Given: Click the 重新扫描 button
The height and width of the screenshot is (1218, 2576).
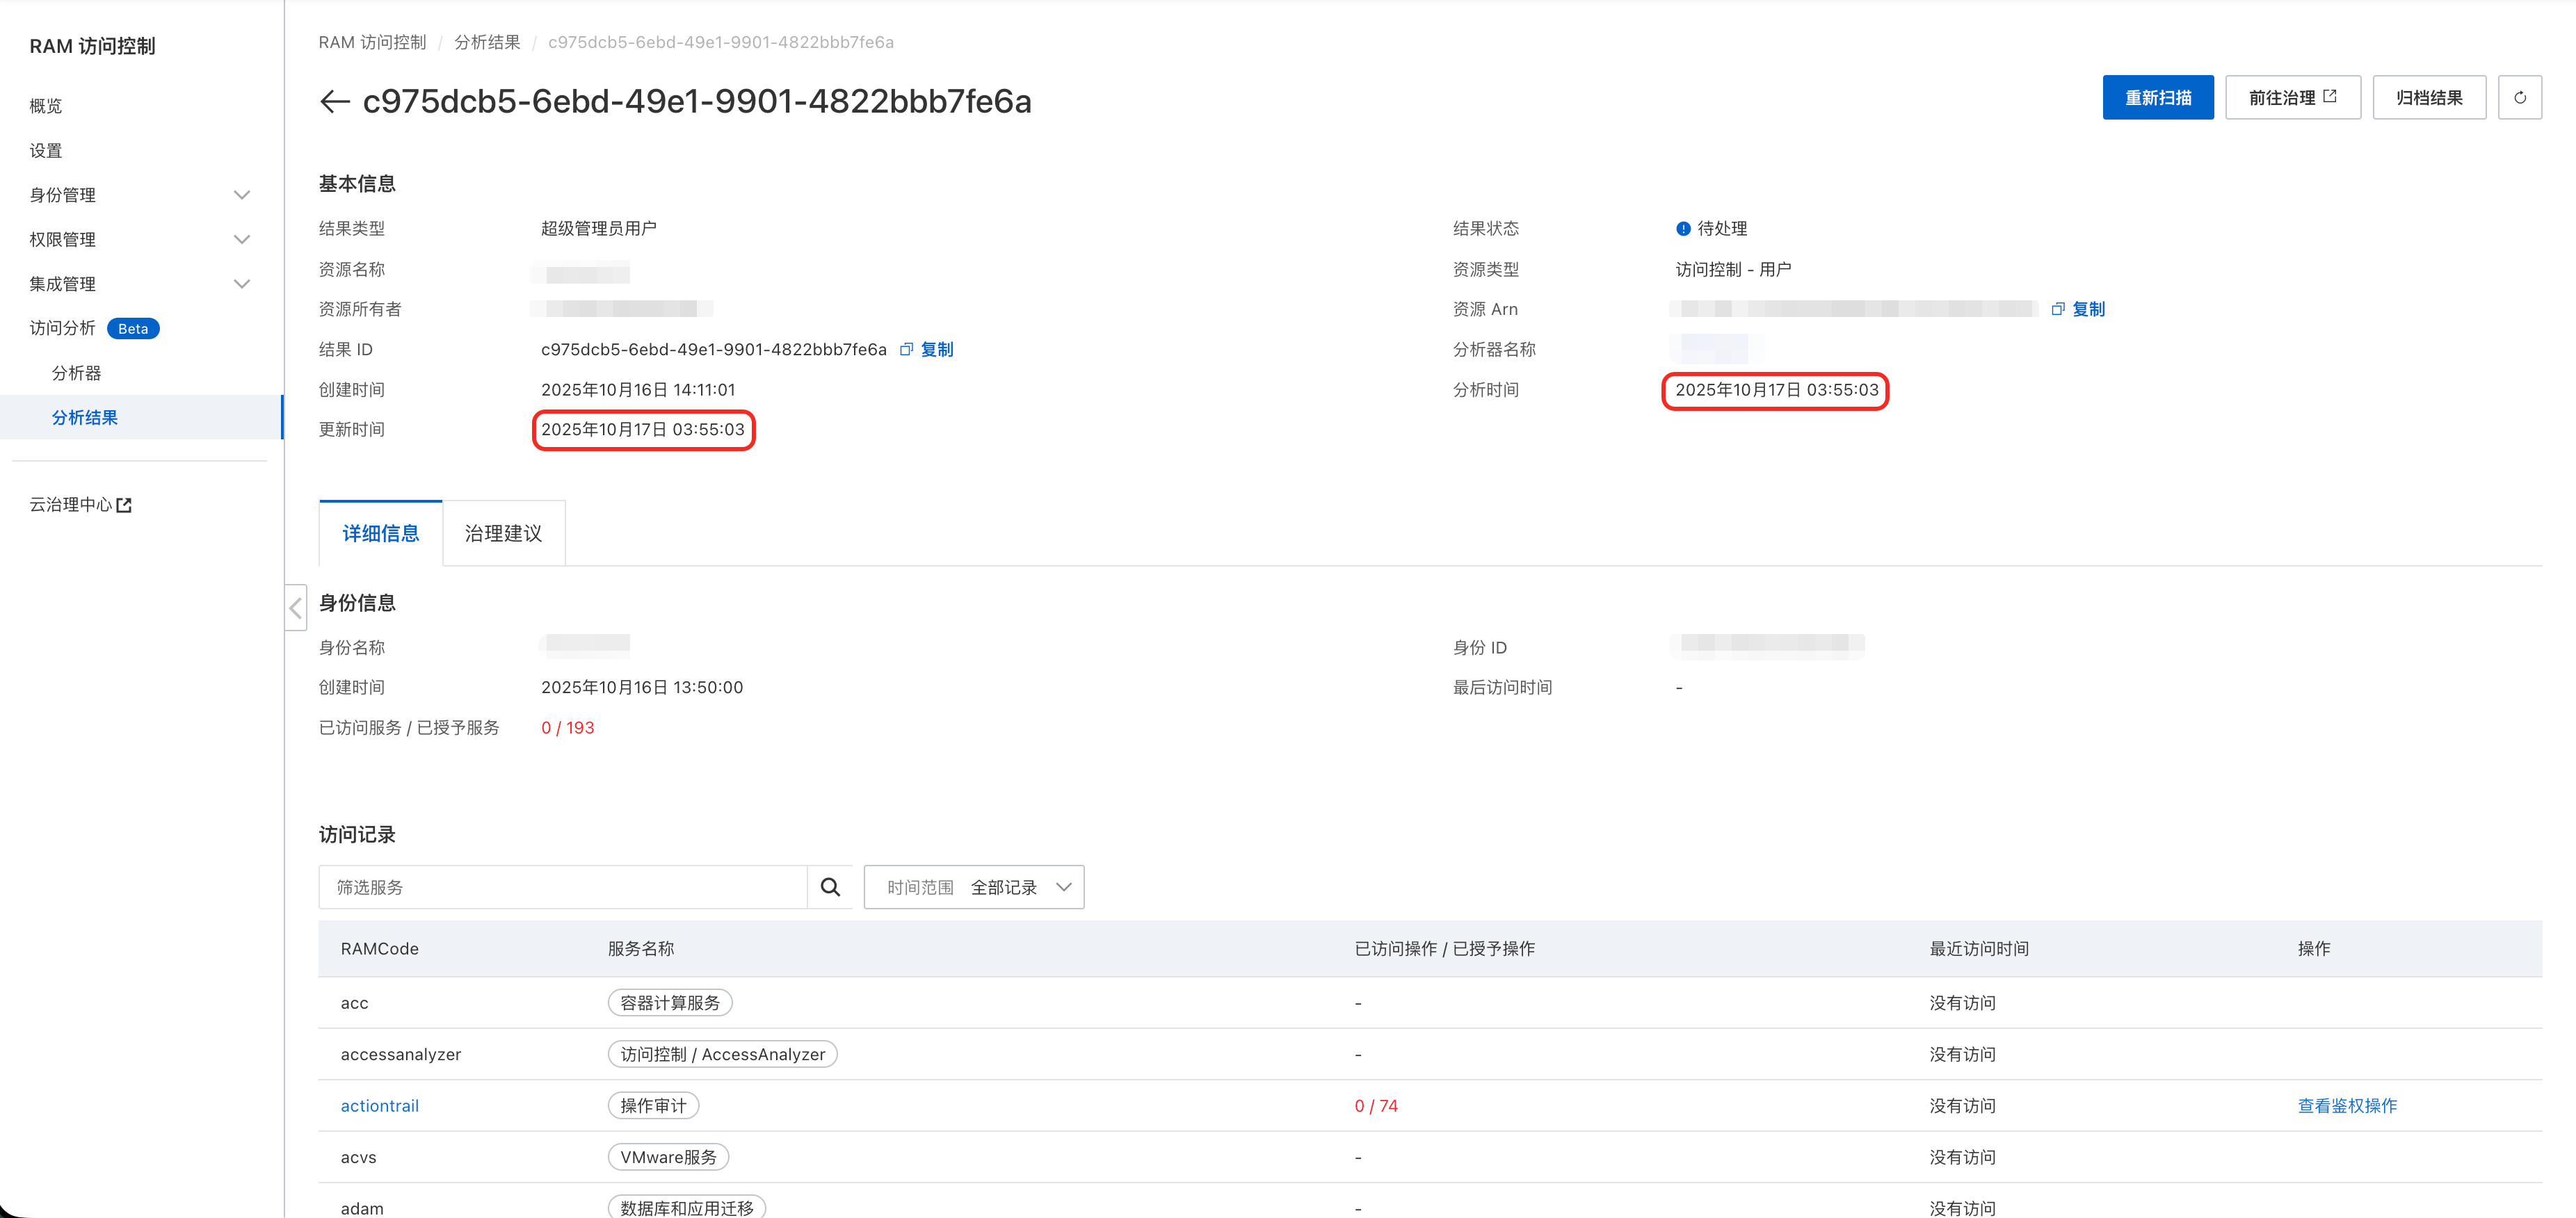Looking at the screenshot, I should (2157, 98).
